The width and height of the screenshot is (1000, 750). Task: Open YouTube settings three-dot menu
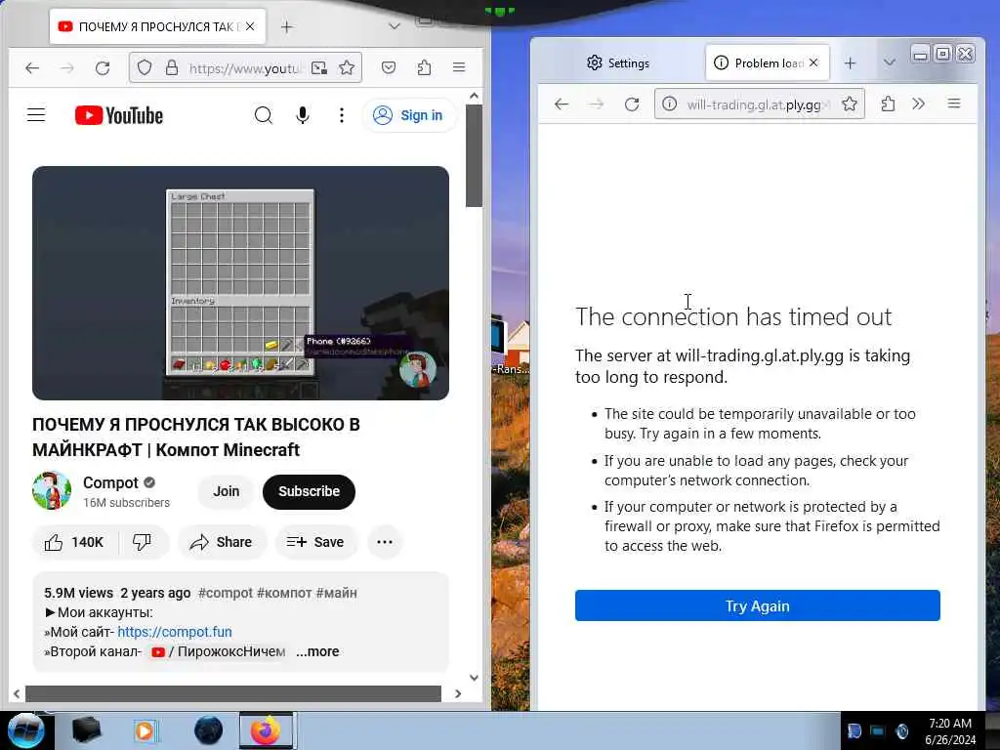pos(342,115)
